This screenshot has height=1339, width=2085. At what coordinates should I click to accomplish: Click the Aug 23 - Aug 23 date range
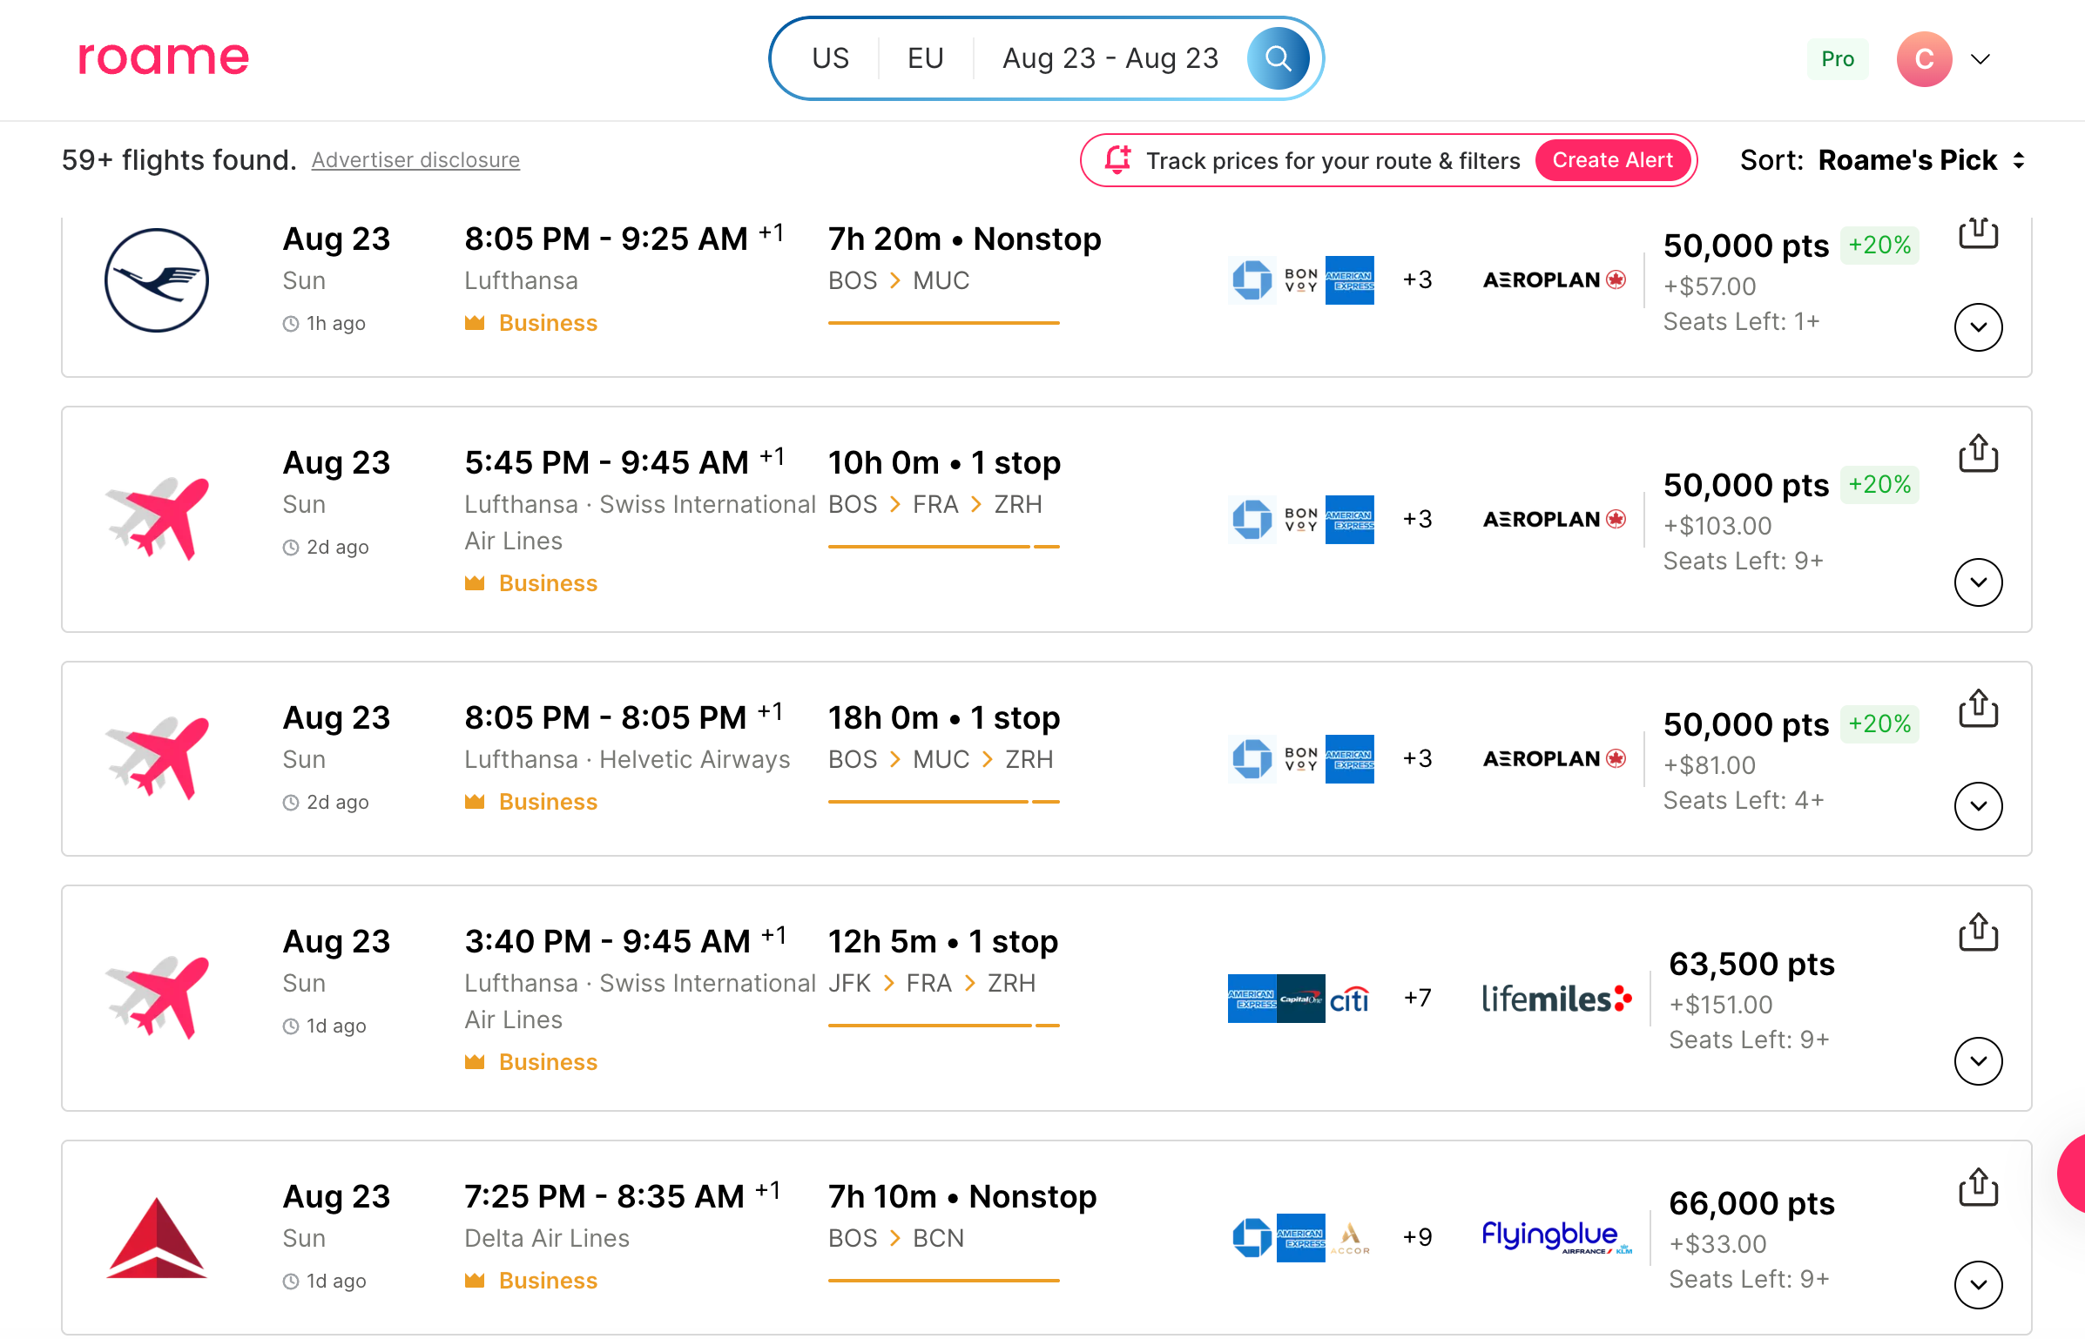pyautogui.click(x=1110, y=58)
